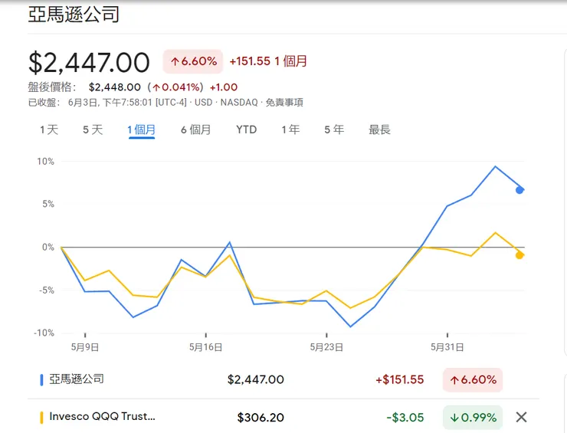Click the 0.041% after-hours change
This screenshot has width=567, height=433.
(x=175, y=87)
